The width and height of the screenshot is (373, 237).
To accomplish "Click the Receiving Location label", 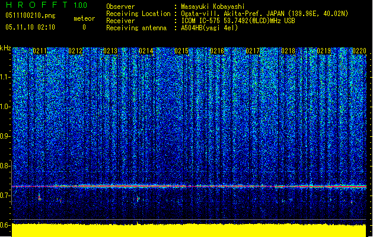I will (x=138, y=14).
